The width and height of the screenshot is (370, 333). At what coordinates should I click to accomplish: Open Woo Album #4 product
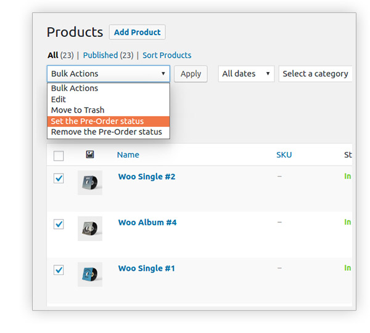147,222
